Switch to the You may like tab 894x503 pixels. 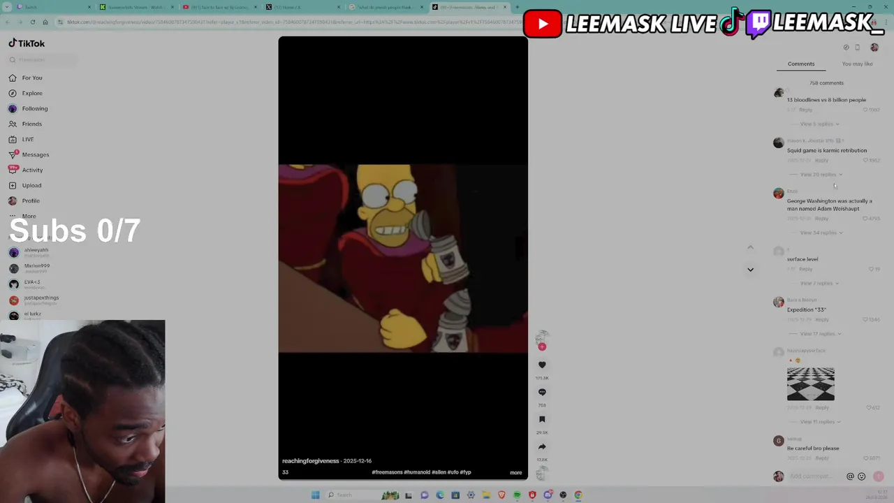[x=857, y=64]
